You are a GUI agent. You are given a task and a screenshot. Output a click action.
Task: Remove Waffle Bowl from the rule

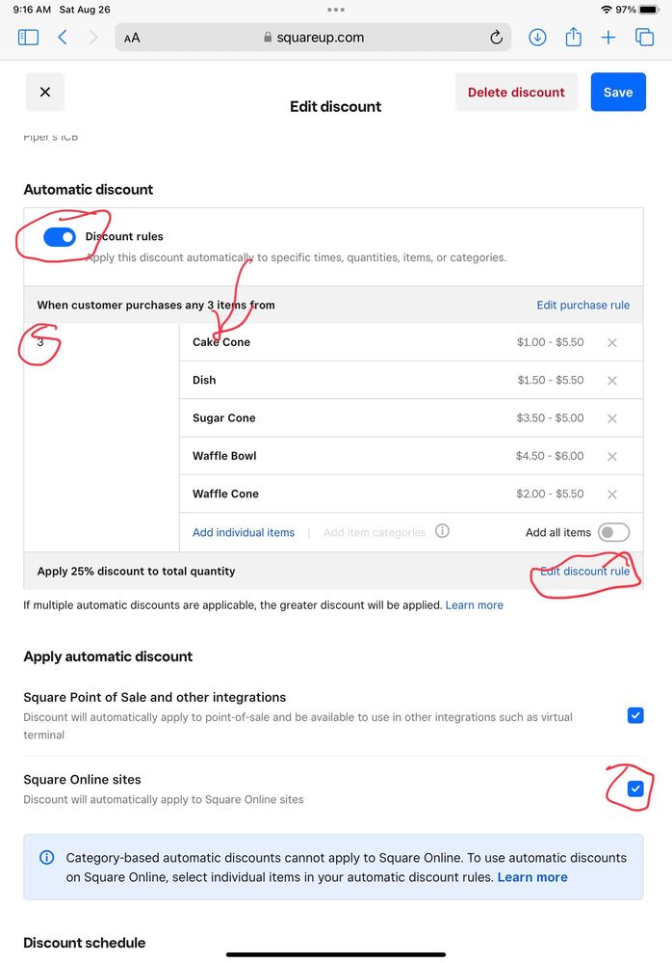pyautogui.click(x=612, y=456)
